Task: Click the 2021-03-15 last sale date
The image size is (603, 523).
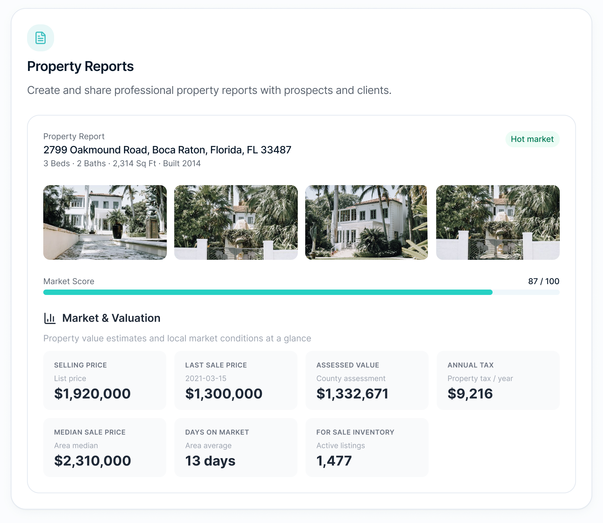Action: point(206,378)
